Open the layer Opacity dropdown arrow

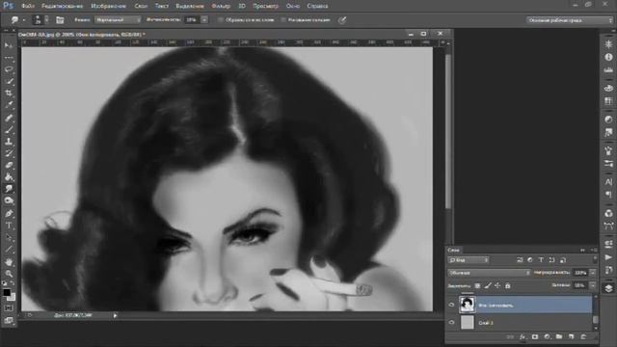[x=593, y=273]
